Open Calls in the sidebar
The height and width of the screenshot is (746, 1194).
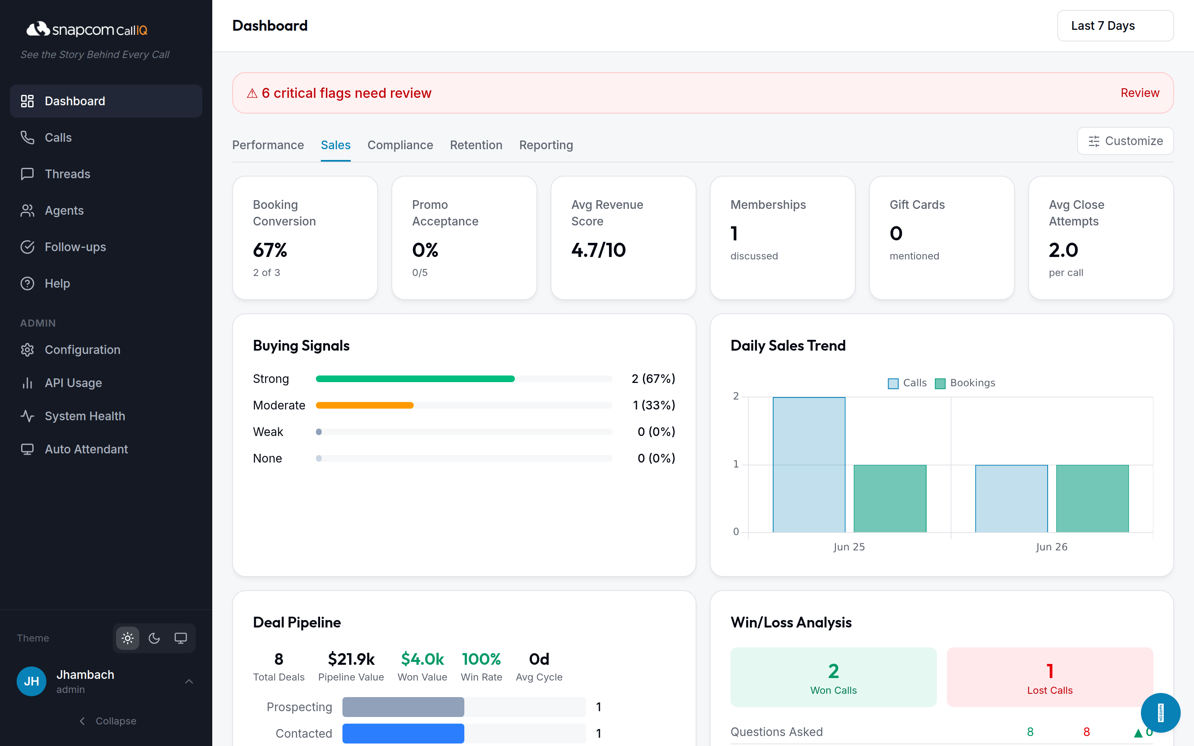(x=106, y=138)
